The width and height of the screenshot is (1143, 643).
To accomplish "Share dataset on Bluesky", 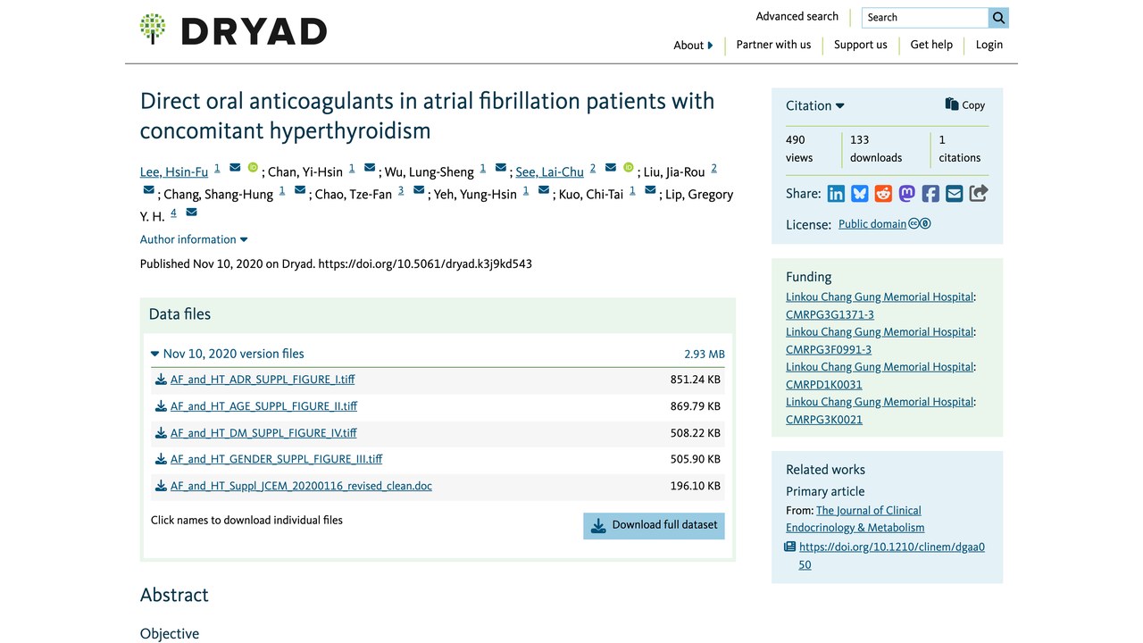I will coord(859,194).
